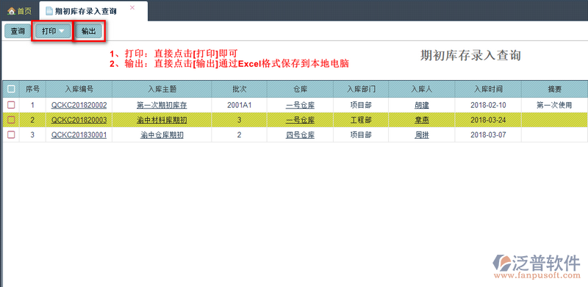This screenshot has width=588, height=287.
Task: Open entry QCKC201820002
Action: 79,106
